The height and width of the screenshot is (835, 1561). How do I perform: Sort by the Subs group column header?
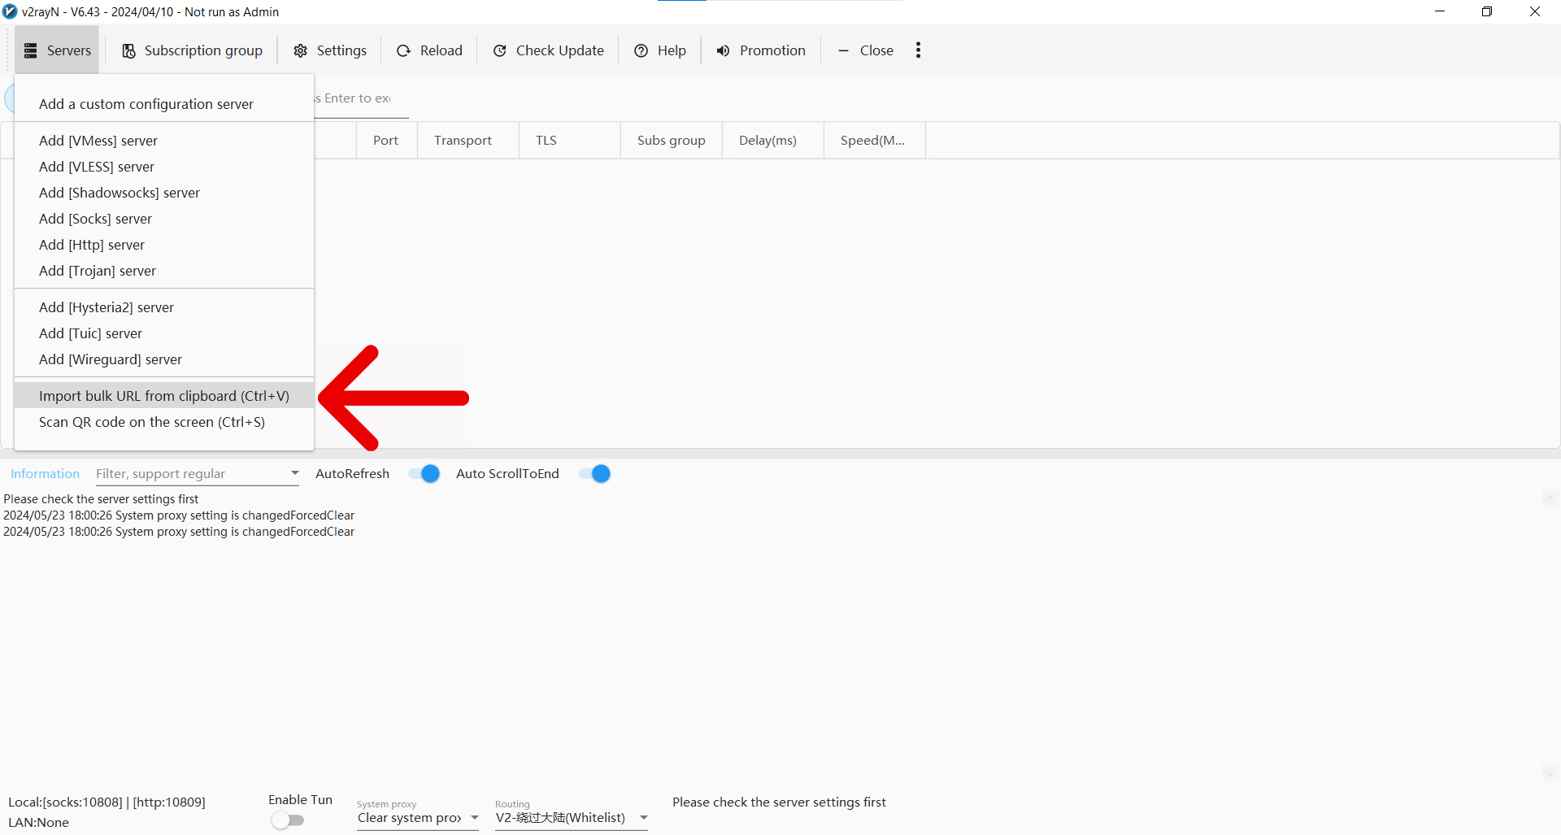point(671,141)
